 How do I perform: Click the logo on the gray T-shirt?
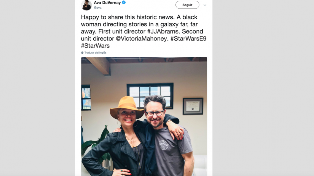[163, 145]
